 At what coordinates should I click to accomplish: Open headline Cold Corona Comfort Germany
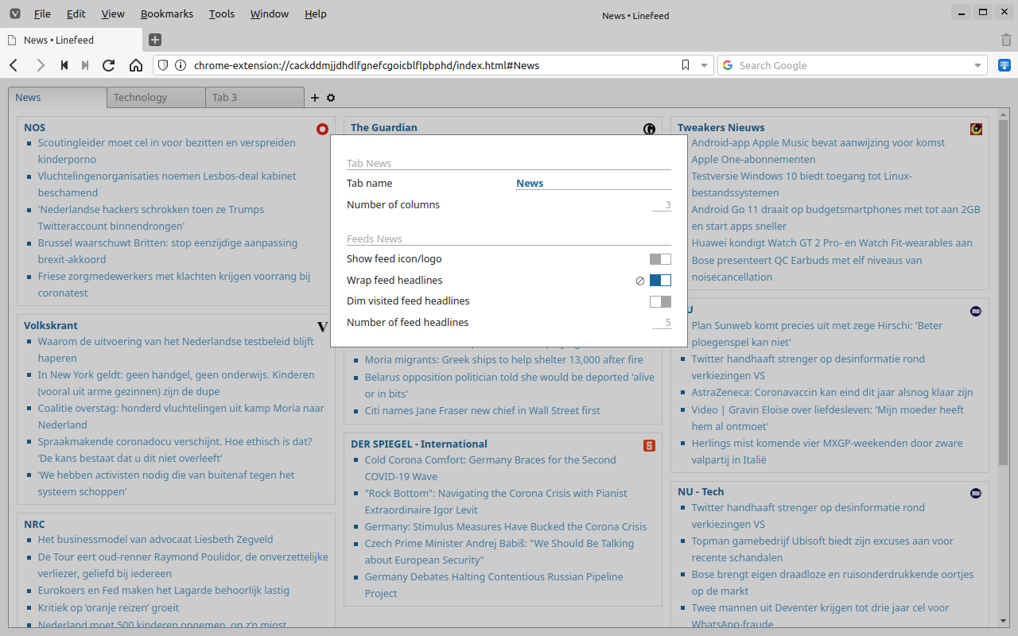(490, 467)
